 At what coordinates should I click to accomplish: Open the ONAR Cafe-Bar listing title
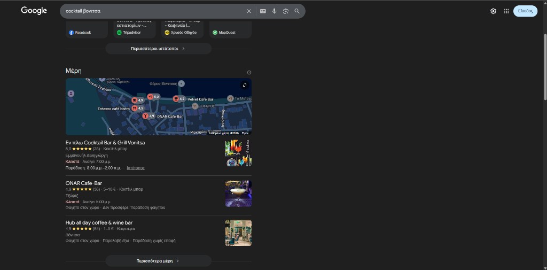[x=84, y=183]
